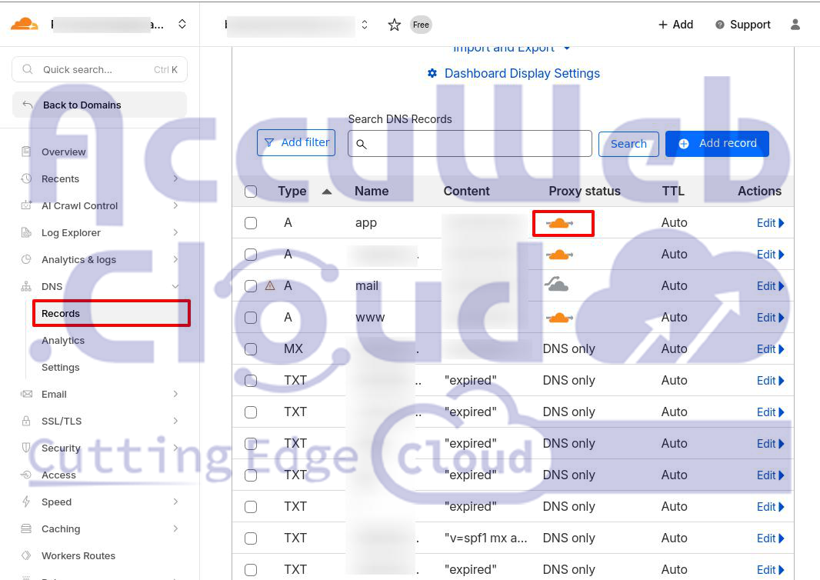Click the Cloudflare logo icon
The height and width of the screenshot is (580, 820).
pyautogui.click(x=25, y=24)
